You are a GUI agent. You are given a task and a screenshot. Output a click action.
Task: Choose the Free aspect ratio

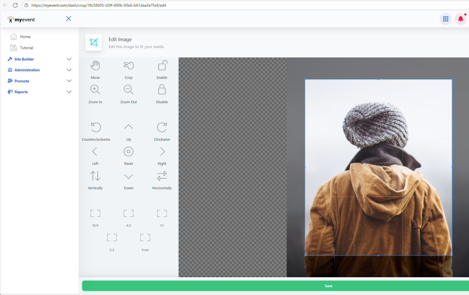coord(145,238)
